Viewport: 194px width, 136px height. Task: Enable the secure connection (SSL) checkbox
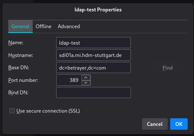(12, 111)
